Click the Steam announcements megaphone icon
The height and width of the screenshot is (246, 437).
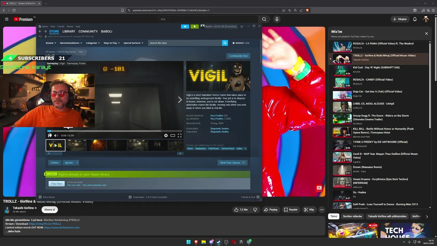coord(185,26)
